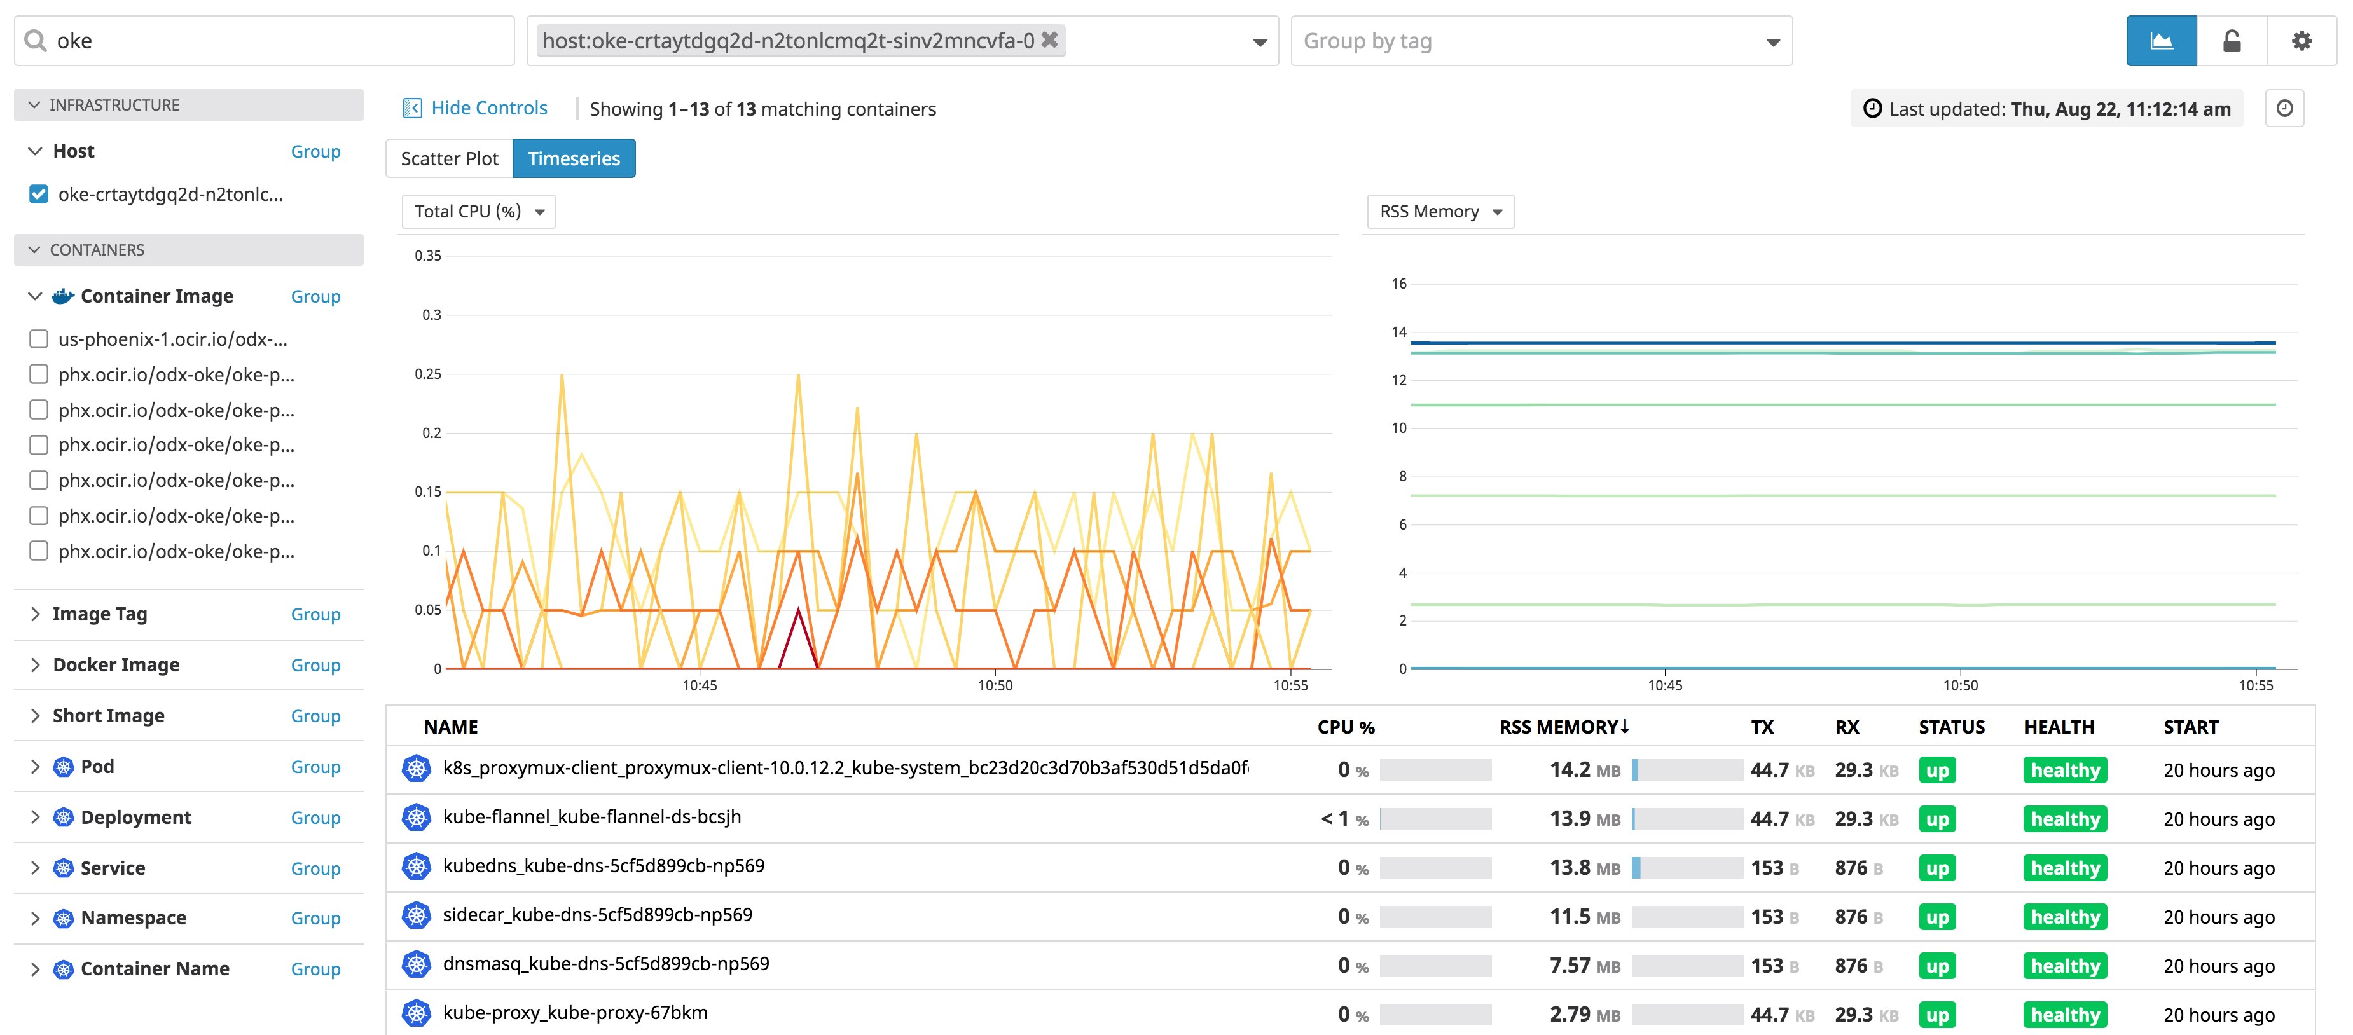Screen dimensions: 2353x1035
Task: Click the Group link next to Pod
Action: (x=315, y=767)
